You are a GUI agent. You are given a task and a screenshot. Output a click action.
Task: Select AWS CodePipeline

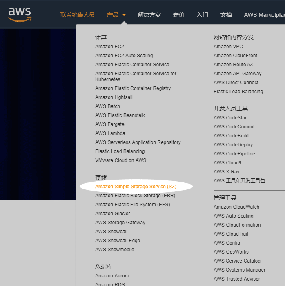pyautogui.click(x=234, y=153)
